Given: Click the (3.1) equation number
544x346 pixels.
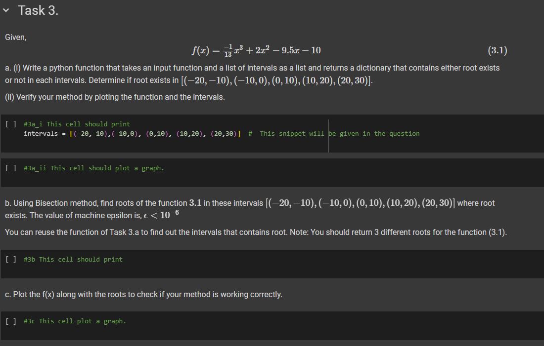Looking at the screenshot, I should coord(497,50).
